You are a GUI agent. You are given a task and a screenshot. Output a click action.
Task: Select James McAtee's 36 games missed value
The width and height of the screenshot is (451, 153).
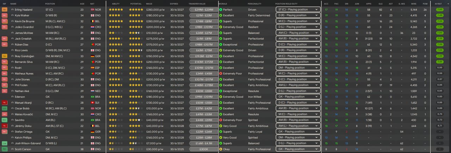pyautogui.click(x=402, y=33)
